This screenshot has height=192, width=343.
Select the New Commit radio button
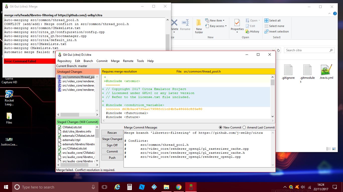coord(221,127)
